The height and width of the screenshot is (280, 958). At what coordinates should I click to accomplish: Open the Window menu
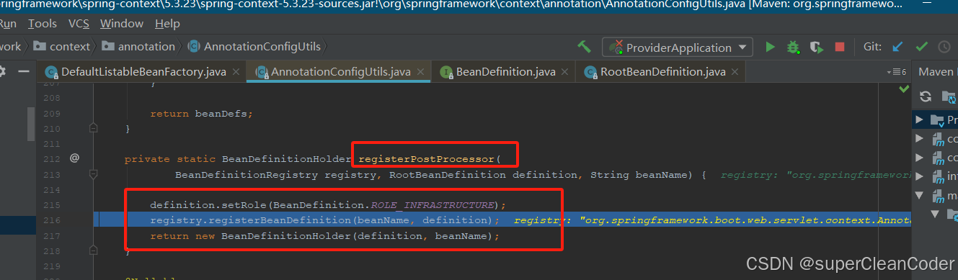(x=122, y=24)
